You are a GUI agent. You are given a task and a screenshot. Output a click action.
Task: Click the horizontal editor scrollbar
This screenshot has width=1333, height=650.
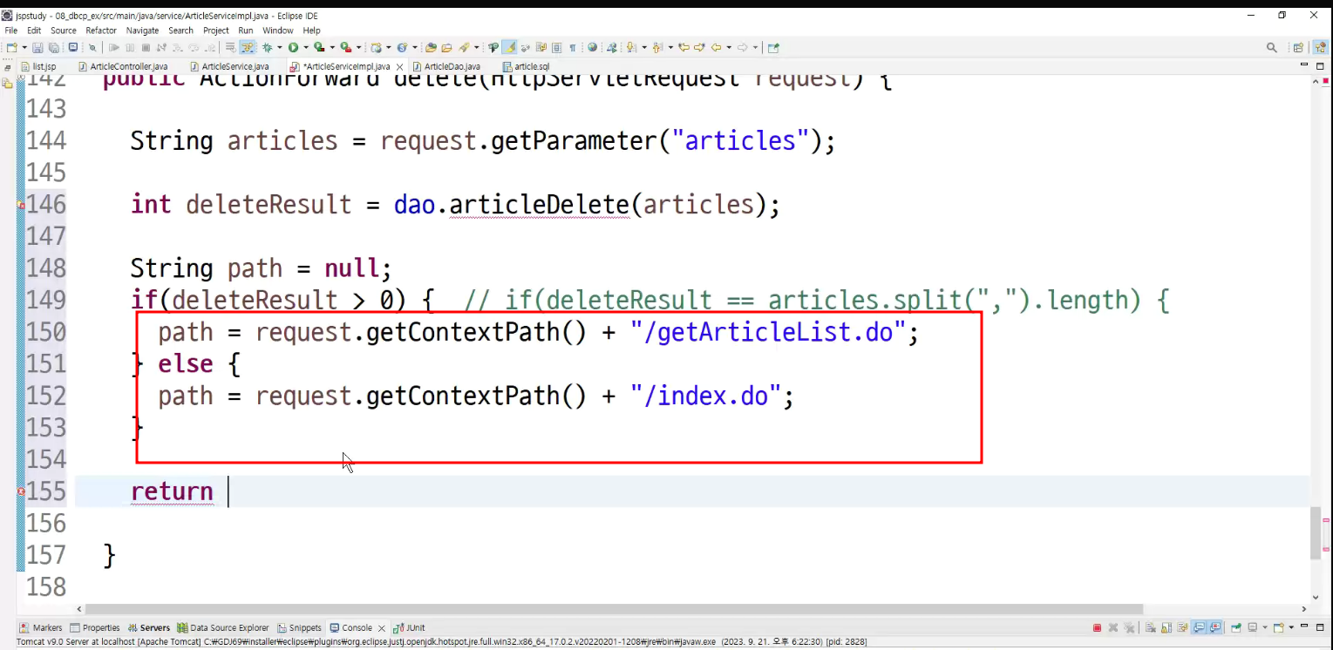(614, 609)
